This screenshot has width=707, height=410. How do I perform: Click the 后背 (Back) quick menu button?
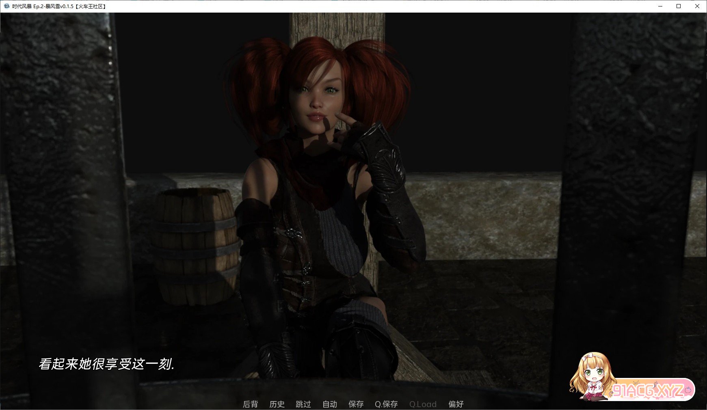[250, 404]
